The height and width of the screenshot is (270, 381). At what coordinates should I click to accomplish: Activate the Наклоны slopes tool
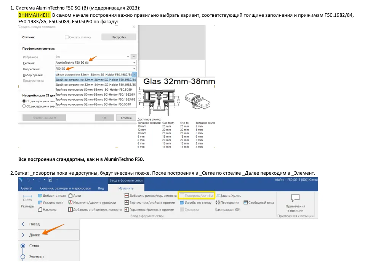(x=47, y=209)
